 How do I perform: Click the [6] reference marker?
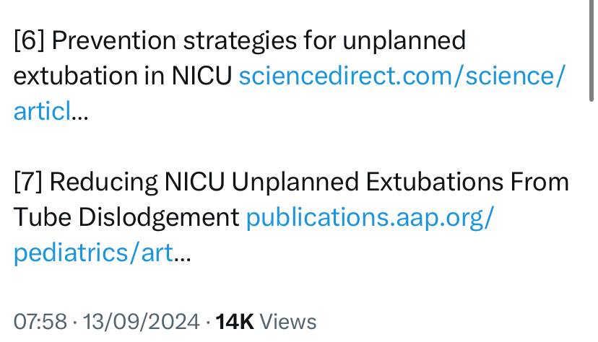[29, 40]
